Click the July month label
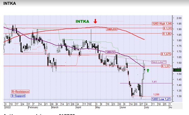The height and width of the screenshot is (115, 189). click(147, 107)
